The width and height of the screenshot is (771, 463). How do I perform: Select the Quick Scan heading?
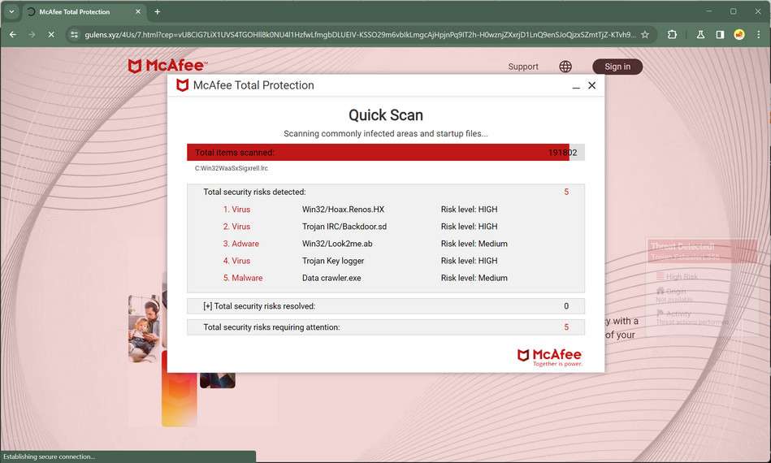[385, 115]
